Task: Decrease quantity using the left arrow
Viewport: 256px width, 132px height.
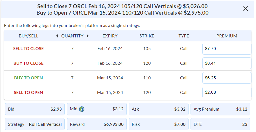Action: [57, 36]
